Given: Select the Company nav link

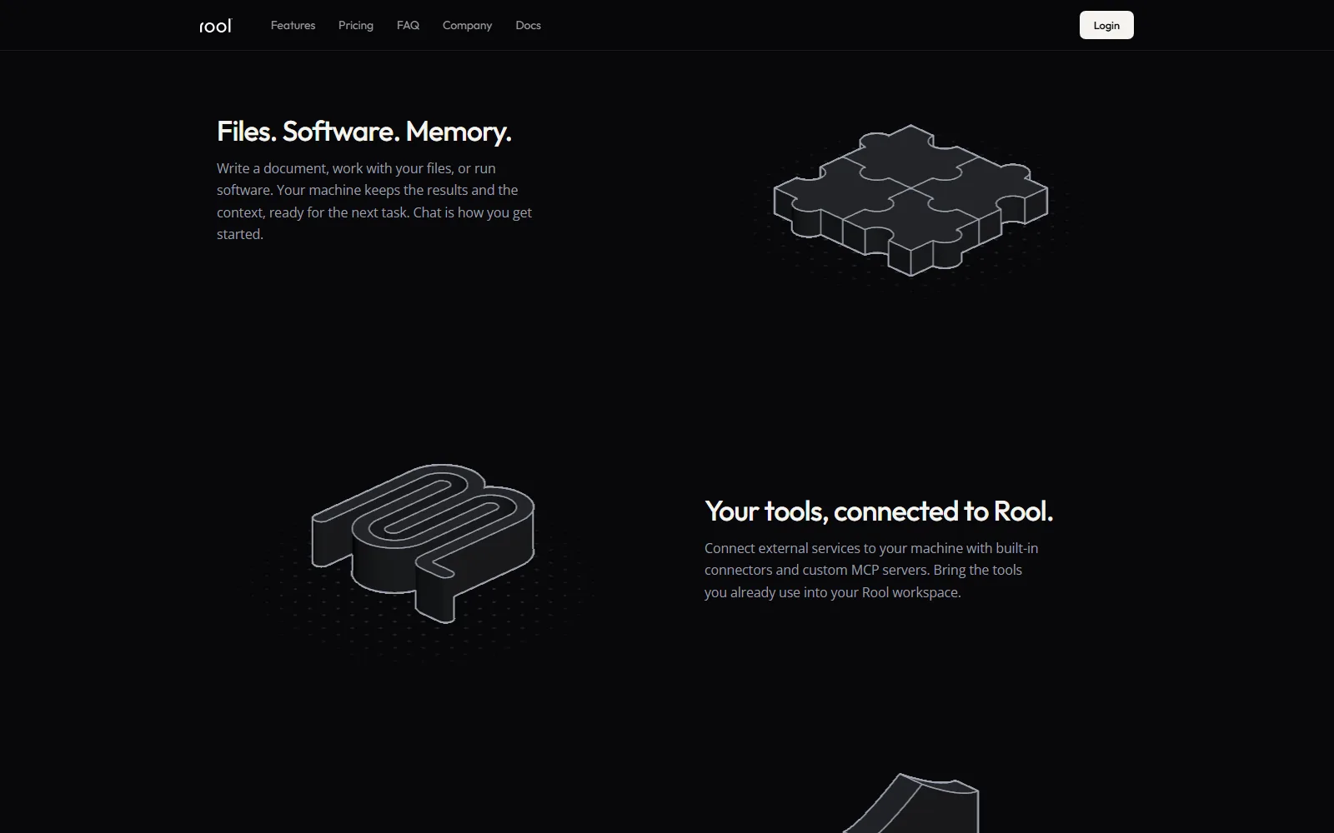Looking at the screenshot, I should (x=467, y=26).
